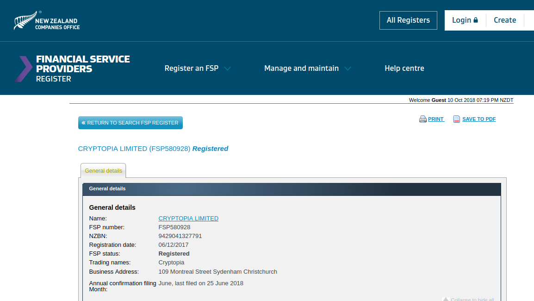
Task: Click the NZBN: field label
Action: pyautogui.click(x=98, y=236)
